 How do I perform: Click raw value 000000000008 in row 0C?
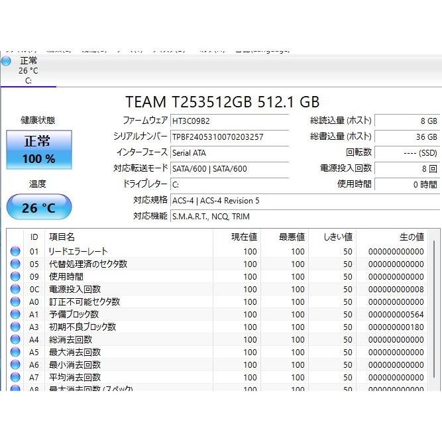396,289
